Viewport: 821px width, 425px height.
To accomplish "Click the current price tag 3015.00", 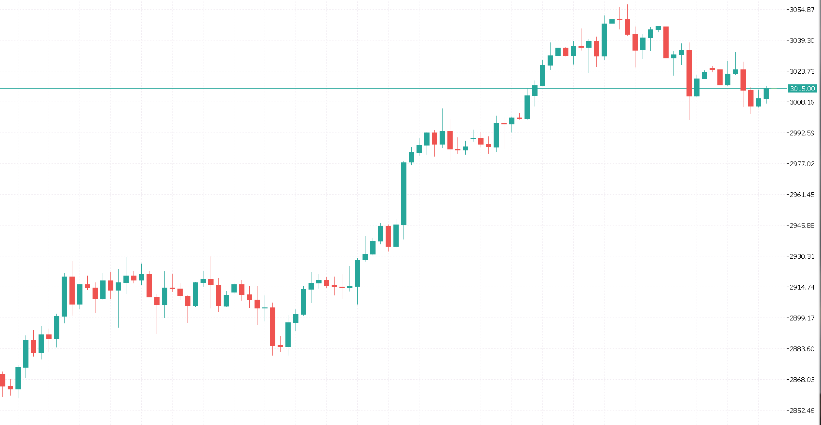I will 802,89.
